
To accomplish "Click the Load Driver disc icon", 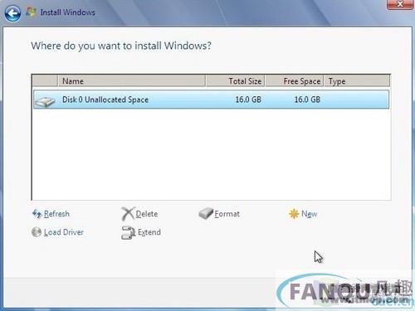I will click(37, 232).
